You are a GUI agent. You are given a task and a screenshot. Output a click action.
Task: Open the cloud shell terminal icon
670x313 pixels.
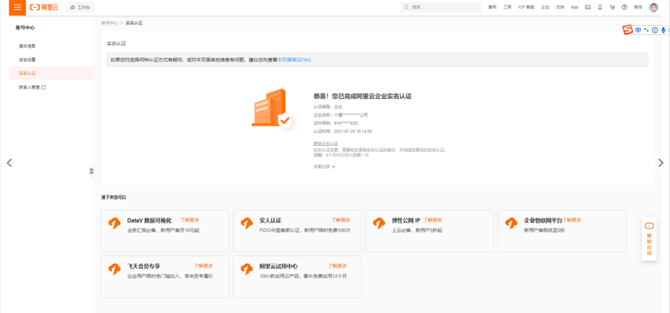587,7
